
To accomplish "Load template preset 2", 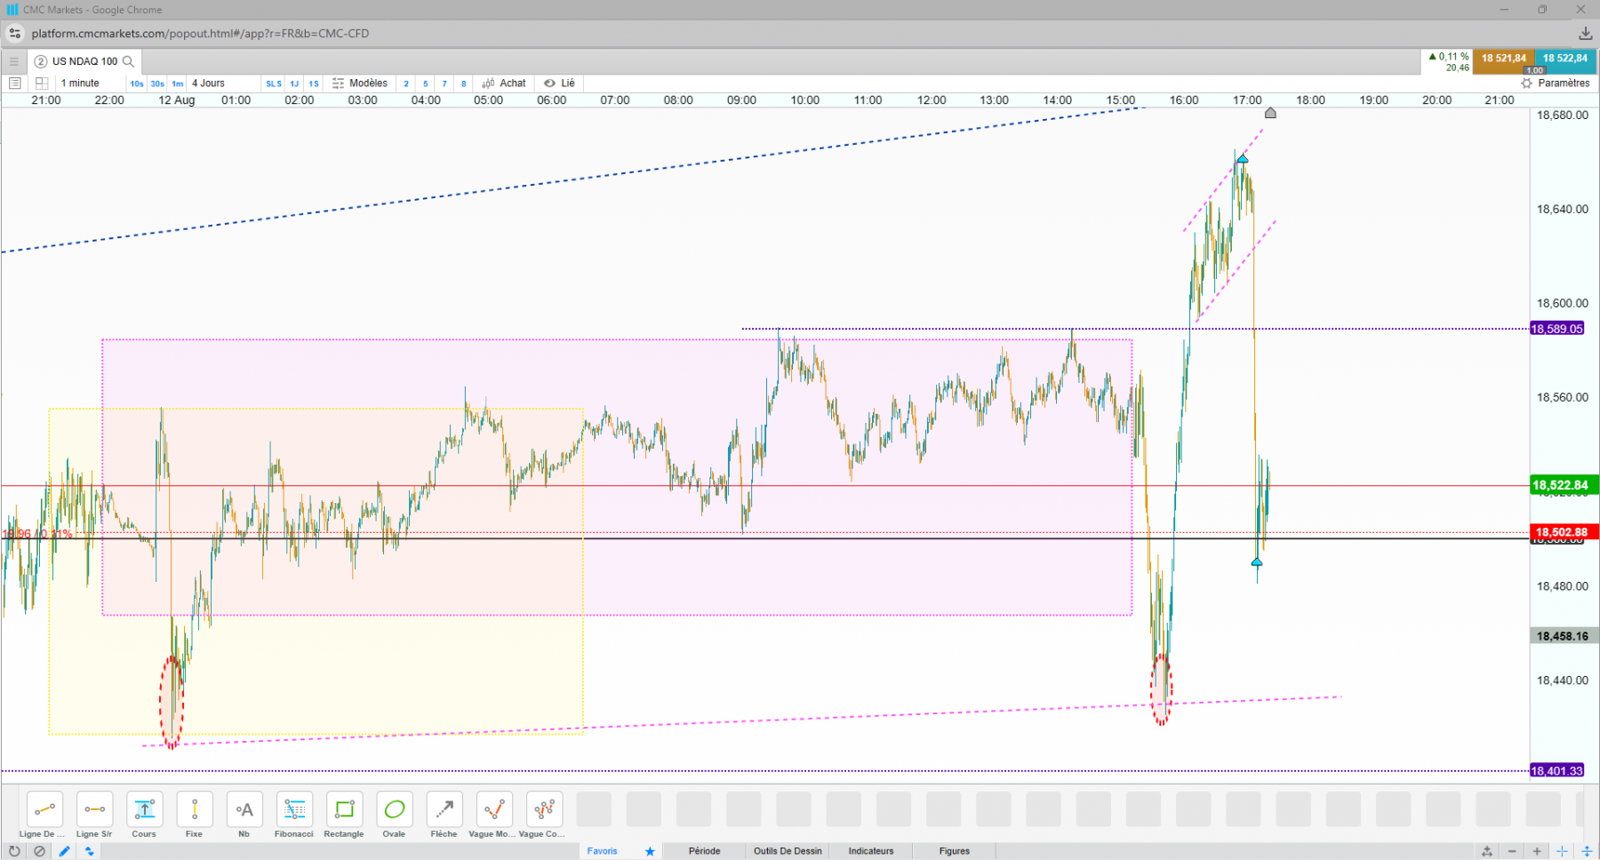I will (406, 84).
